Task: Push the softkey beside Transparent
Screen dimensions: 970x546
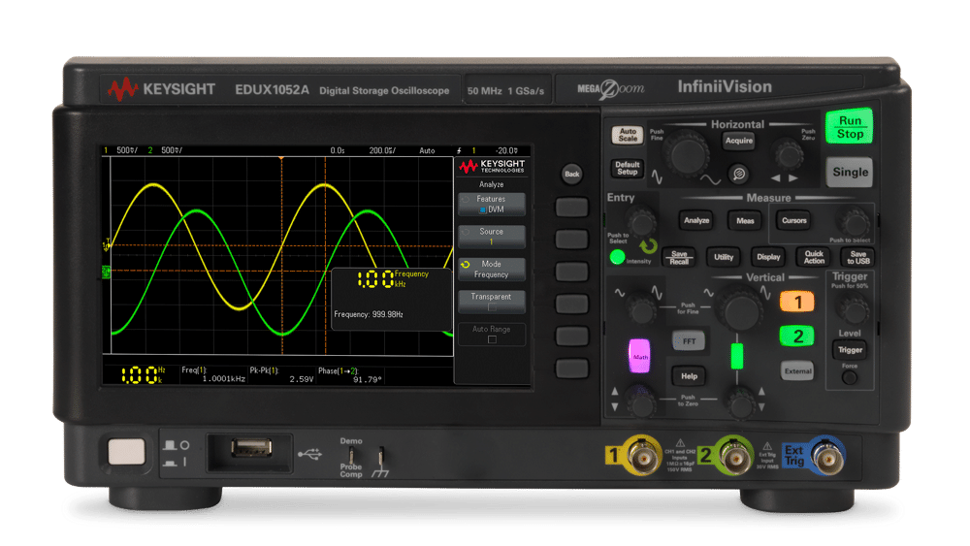Action: [x=571, y=304]
